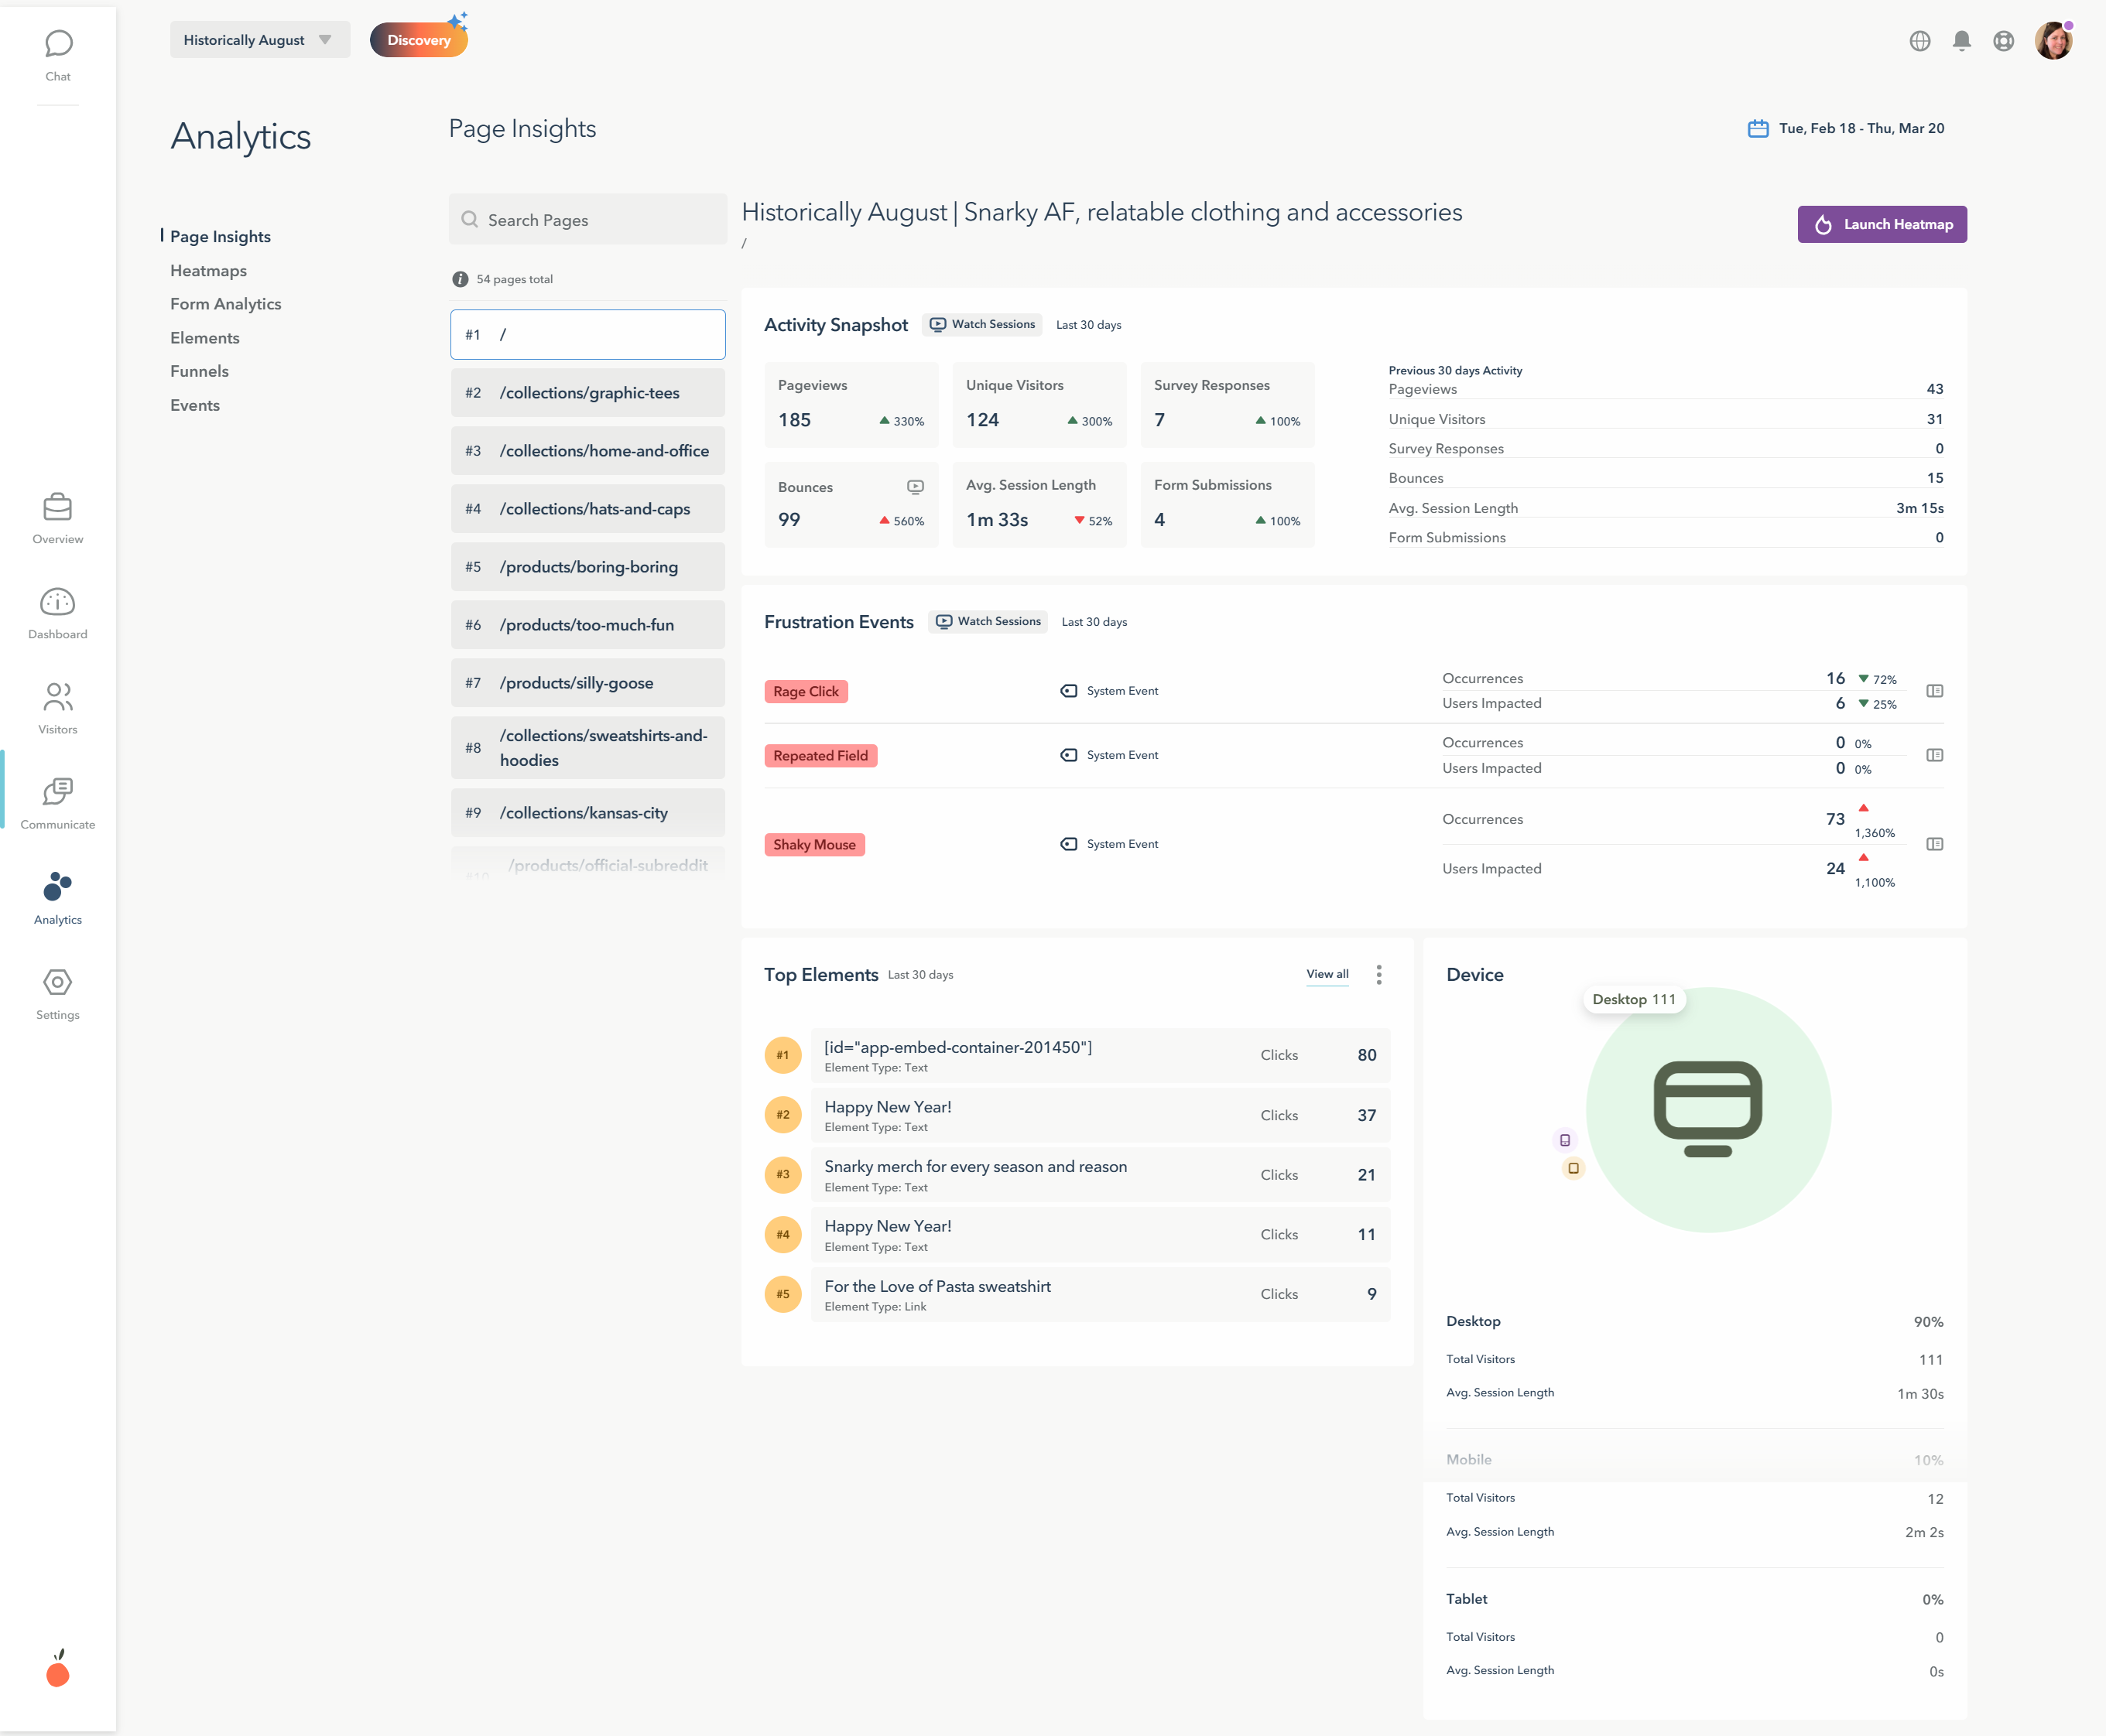
Task: Go to Dashboard gauge icon
Action: tap(58, 602)
